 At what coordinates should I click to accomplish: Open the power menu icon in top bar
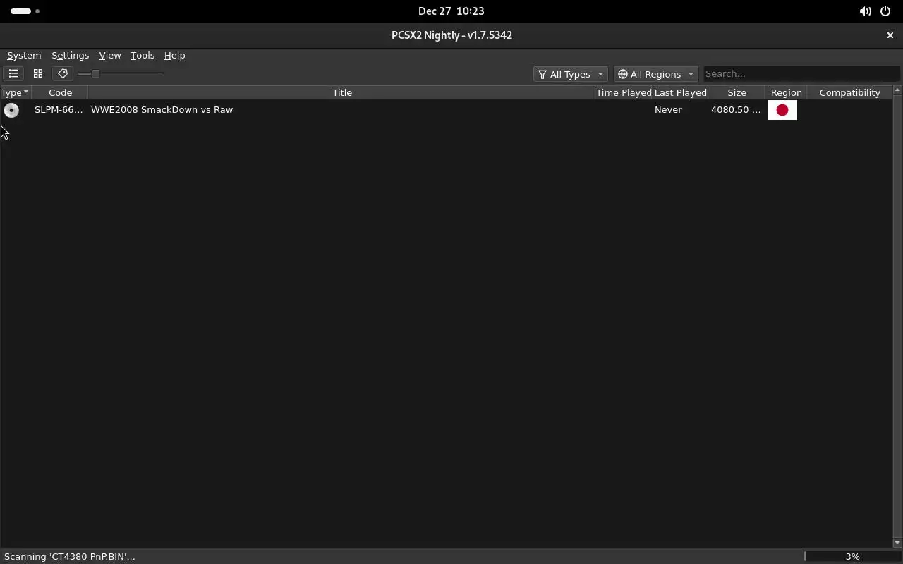(885, 11)
